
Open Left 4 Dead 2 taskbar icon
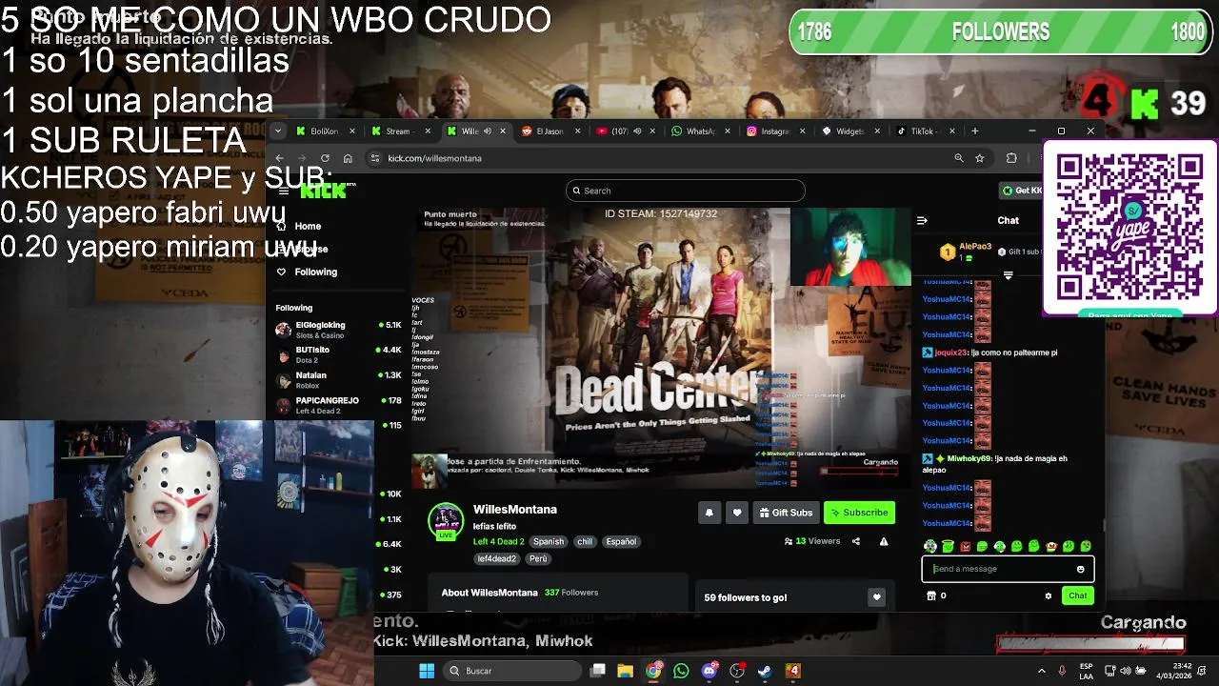(792, 671)
